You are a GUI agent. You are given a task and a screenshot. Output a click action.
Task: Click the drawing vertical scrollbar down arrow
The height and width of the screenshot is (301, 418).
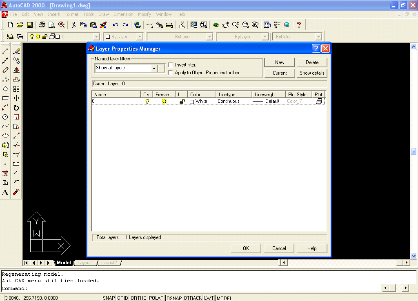tap(414, 256)
